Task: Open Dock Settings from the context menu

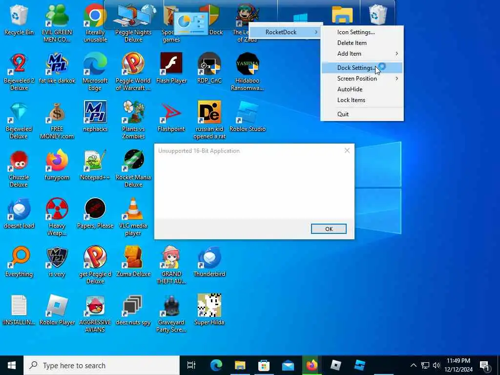Action: pyautogui.click(x=362, y=67)
